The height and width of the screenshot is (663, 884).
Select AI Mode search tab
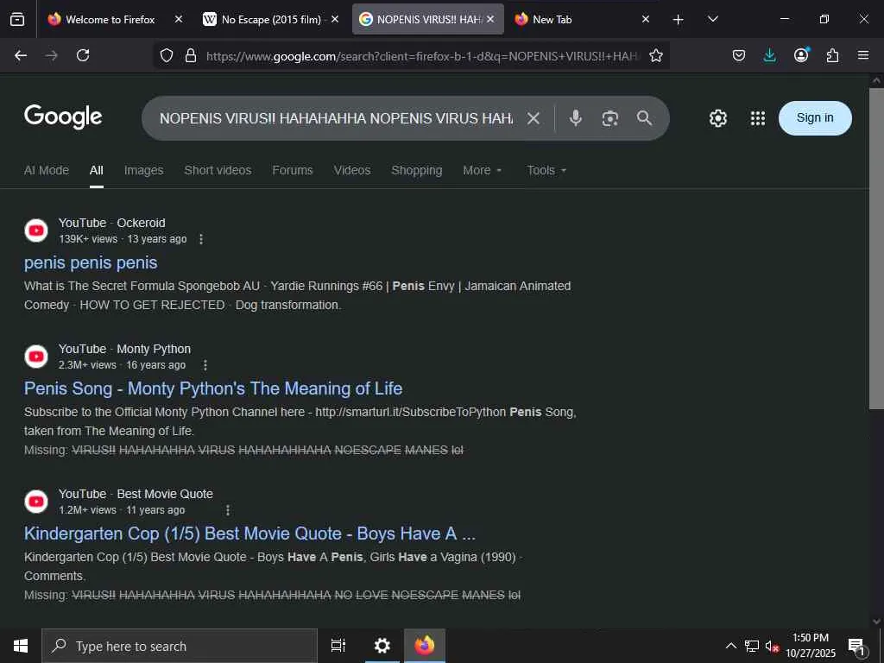47,170
